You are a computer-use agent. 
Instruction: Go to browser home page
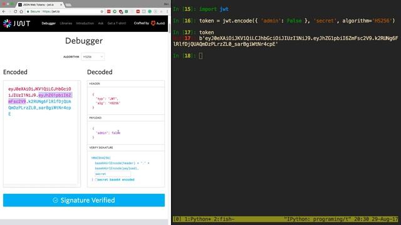pyautogui.click(x=21, y=11)
